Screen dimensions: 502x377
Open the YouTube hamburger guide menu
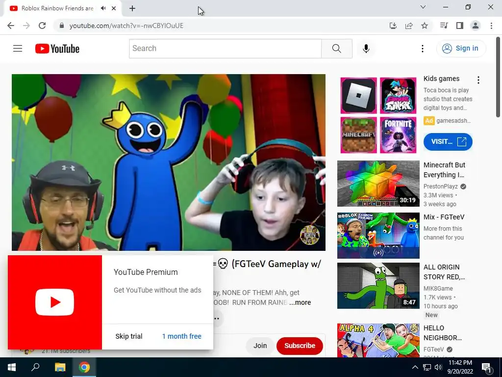pyautogui.click(x=18, y=49)
